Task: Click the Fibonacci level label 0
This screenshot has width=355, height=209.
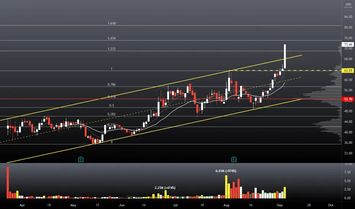Action: pos(112,142)
